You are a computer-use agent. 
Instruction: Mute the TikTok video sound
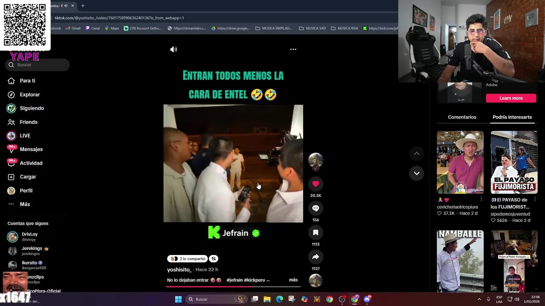coord(174,49)
